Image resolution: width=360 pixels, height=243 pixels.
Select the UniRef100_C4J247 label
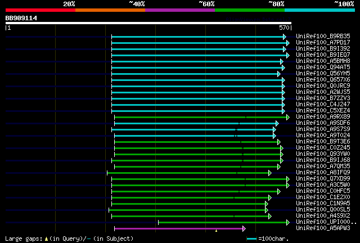323,105
